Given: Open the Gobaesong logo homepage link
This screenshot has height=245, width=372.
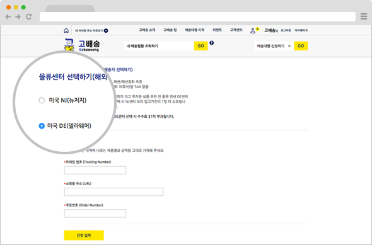Looking at the screenshot, I should [x=82, y=45].
